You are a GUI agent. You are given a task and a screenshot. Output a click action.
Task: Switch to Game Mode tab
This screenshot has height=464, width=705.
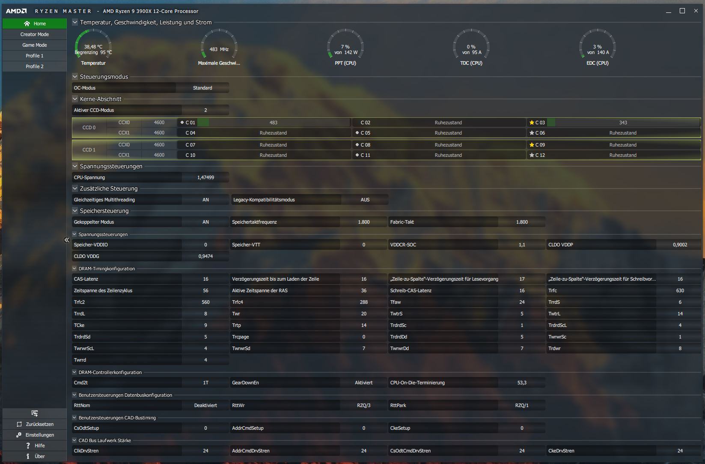35,45
